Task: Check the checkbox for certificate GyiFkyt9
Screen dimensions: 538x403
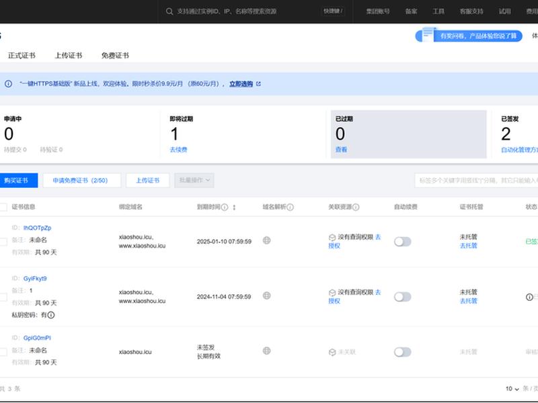Action: (x=3, y=297)
